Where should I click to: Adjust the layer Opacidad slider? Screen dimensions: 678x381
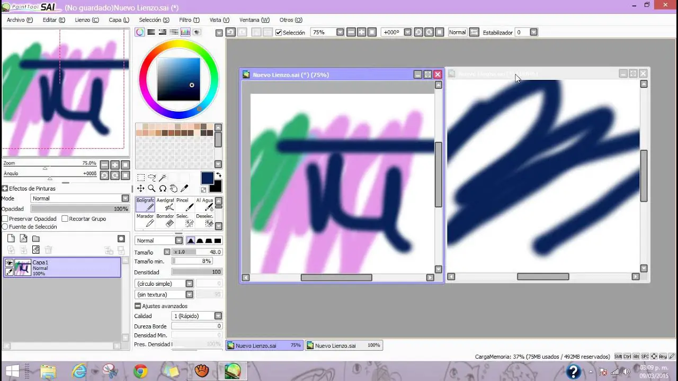[x=80, y=209]
